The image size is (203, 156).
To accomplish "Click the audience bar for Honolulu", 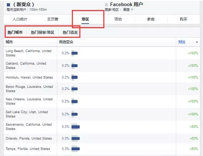I will click(x=74, y=77).
